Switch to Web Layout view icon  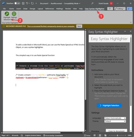click(105, 135)
